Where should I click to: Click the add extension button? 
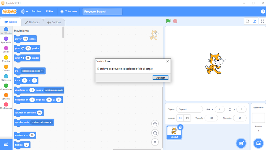(6, 145)
